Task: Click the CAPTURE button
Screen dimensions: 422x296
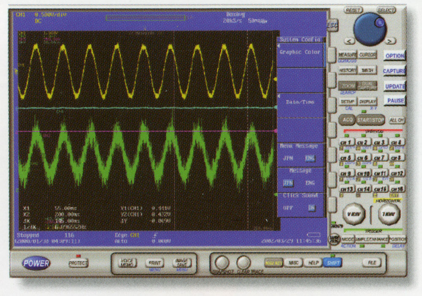Action: coord(394,71)
